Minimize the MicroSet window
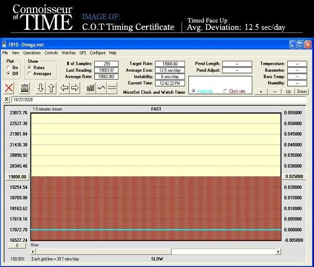 pyautogui.click(x=293, y=44)
